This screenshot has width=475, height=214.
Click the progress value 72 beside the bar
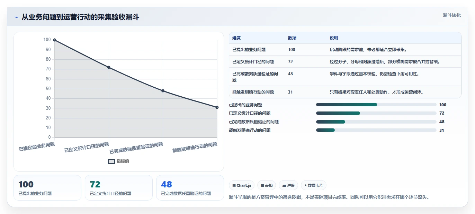(x=442, y=113)
